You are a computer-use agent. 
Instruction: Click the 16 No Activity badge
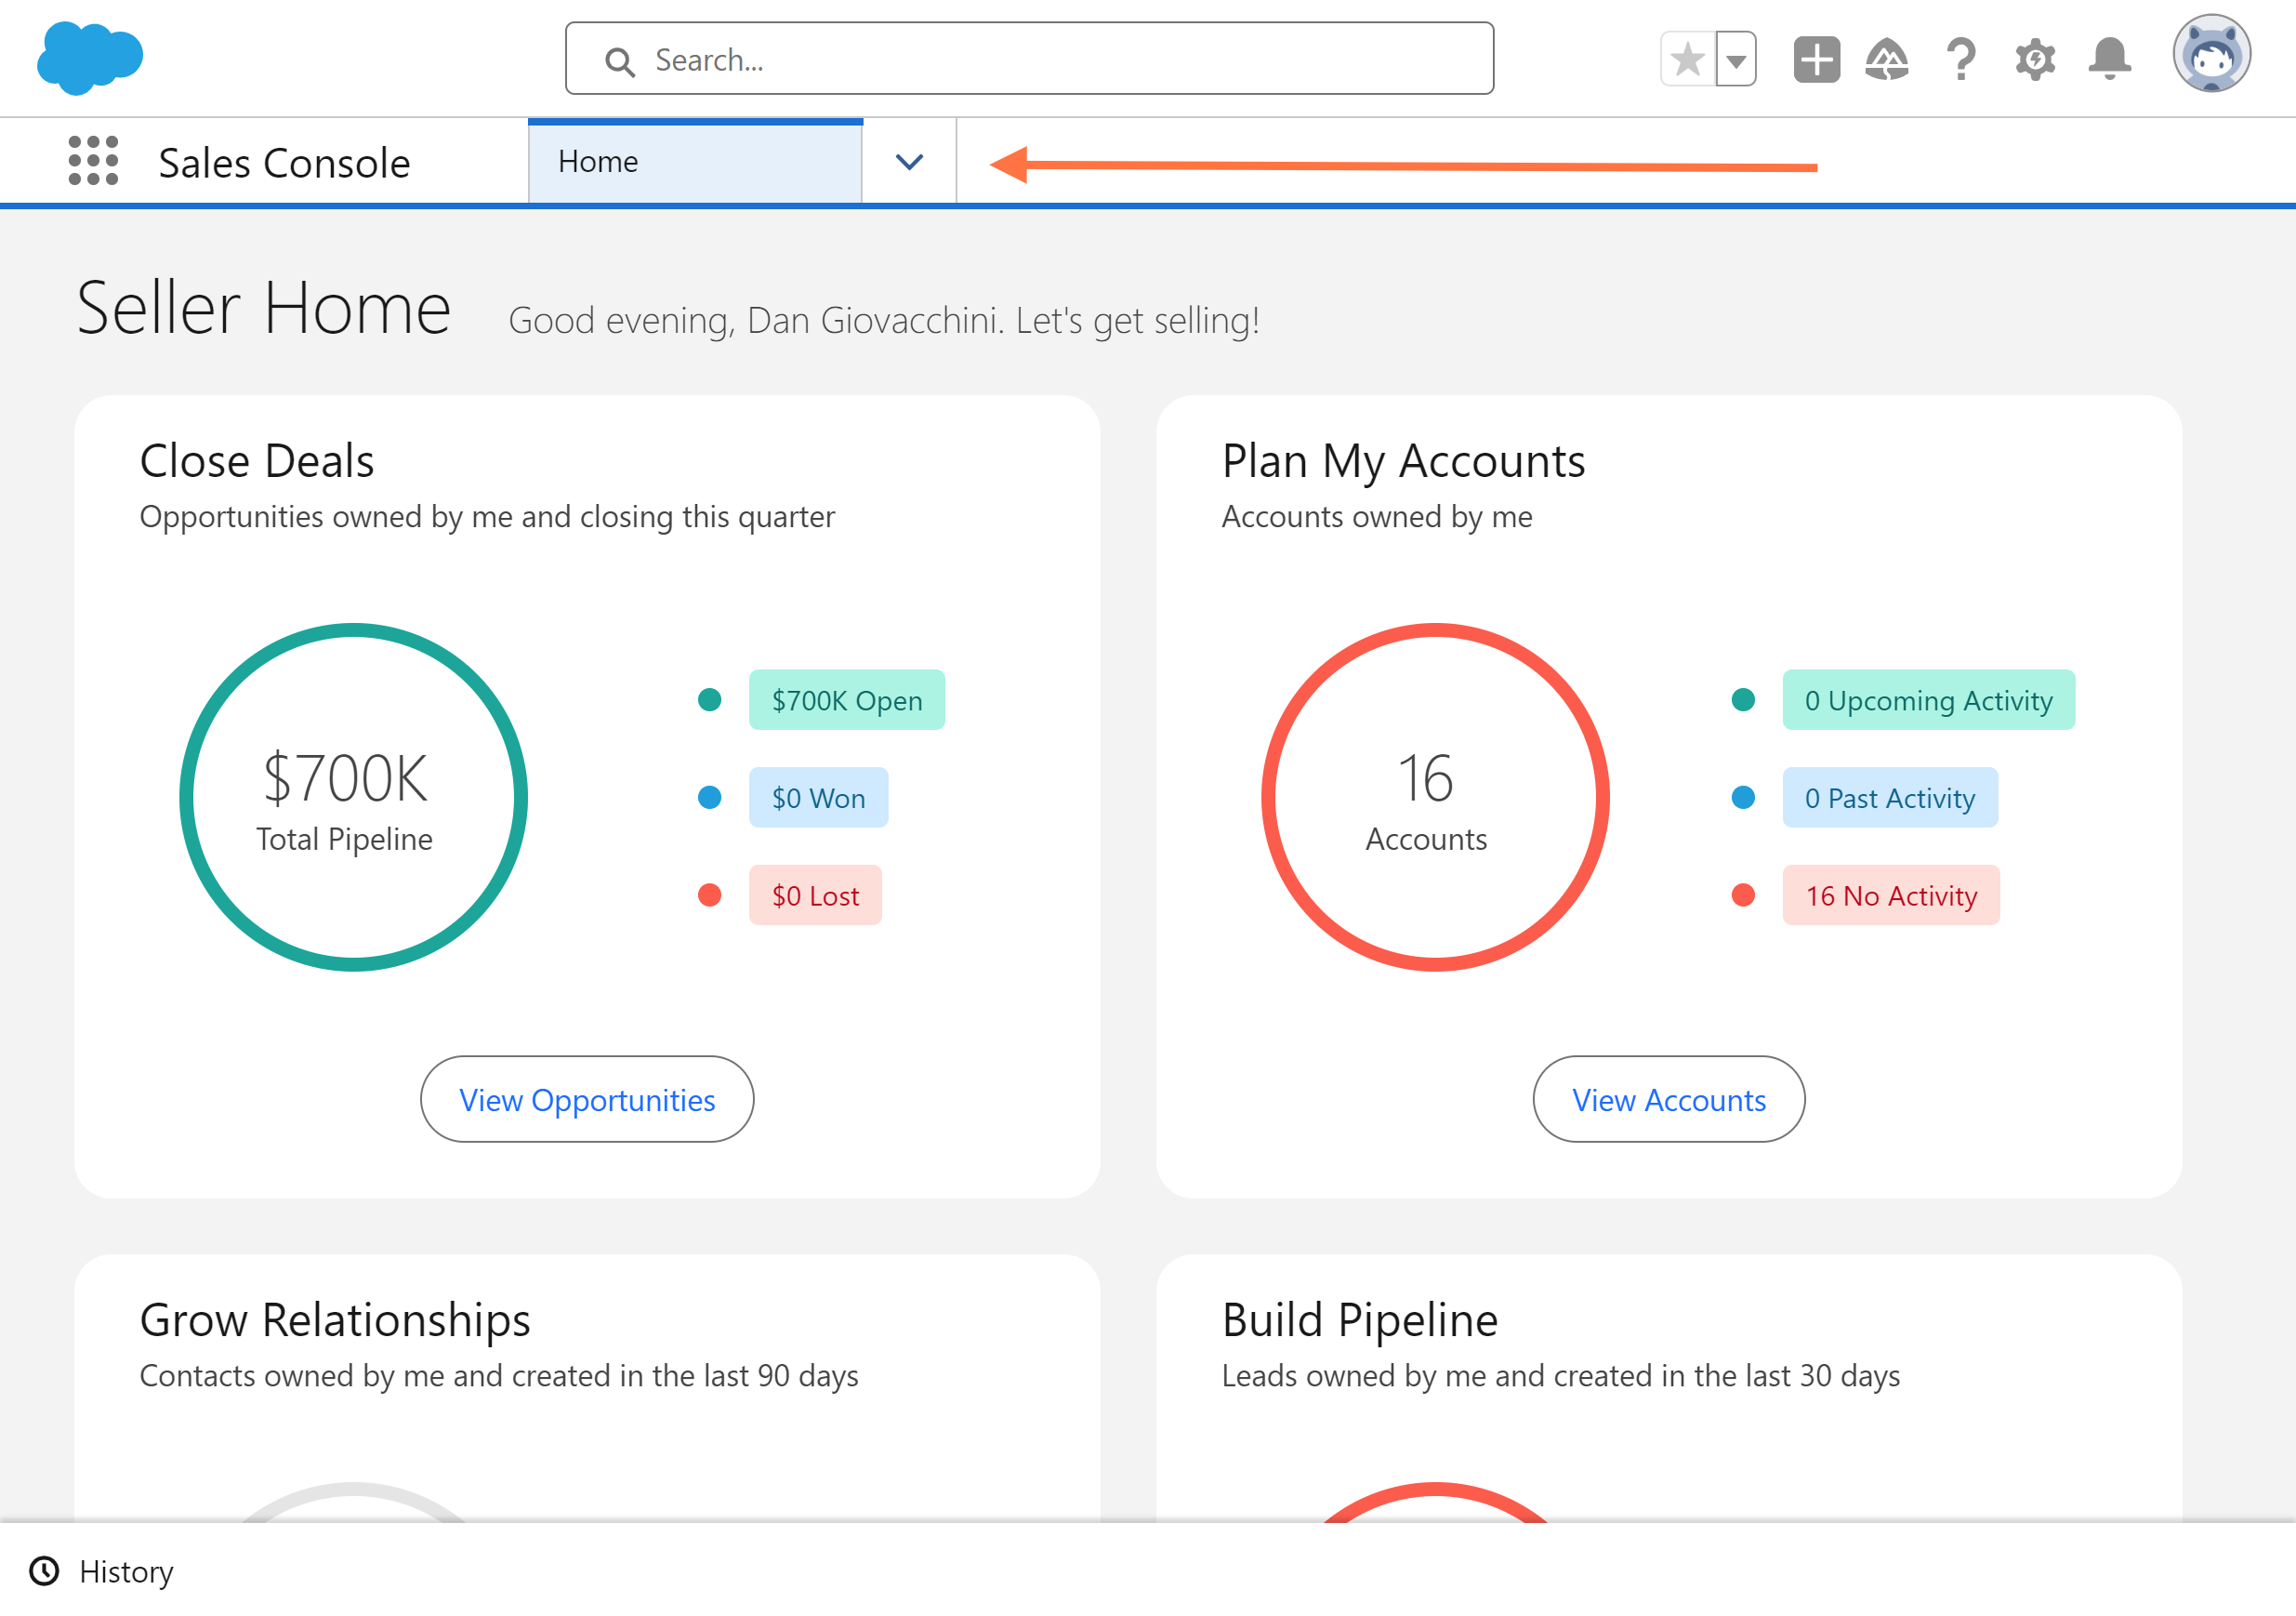[x=1892, y=896]
